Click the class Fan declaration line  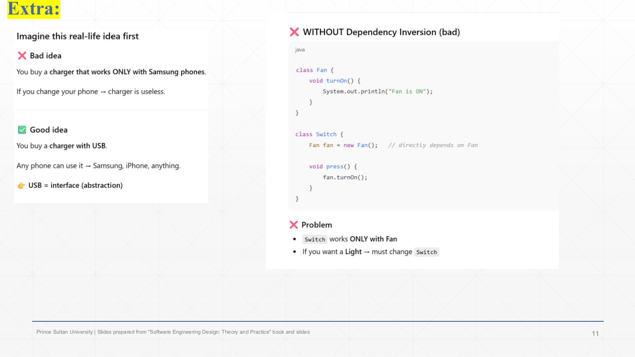(x=315, y=70)
